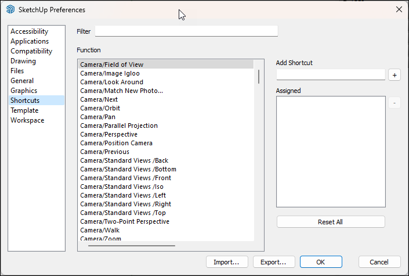Click the vertical scrollbar of function list
This screenshot has height=276, width=409.
pos(259,77)
